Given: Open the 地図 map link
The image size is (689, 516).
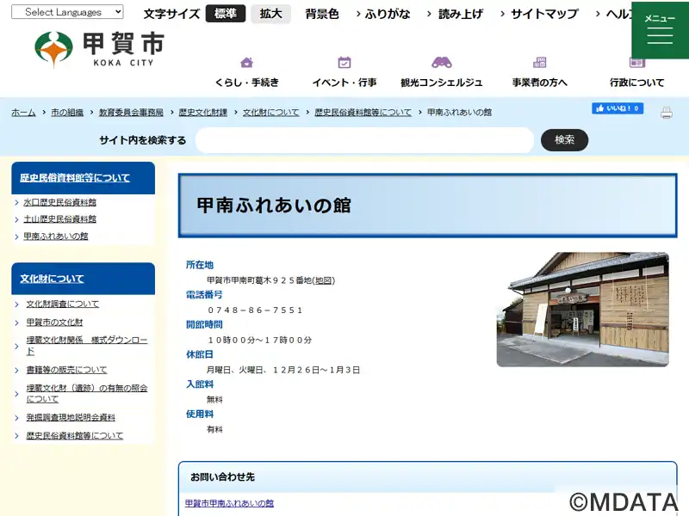Looking at the screenshot, I should (324, 280).
